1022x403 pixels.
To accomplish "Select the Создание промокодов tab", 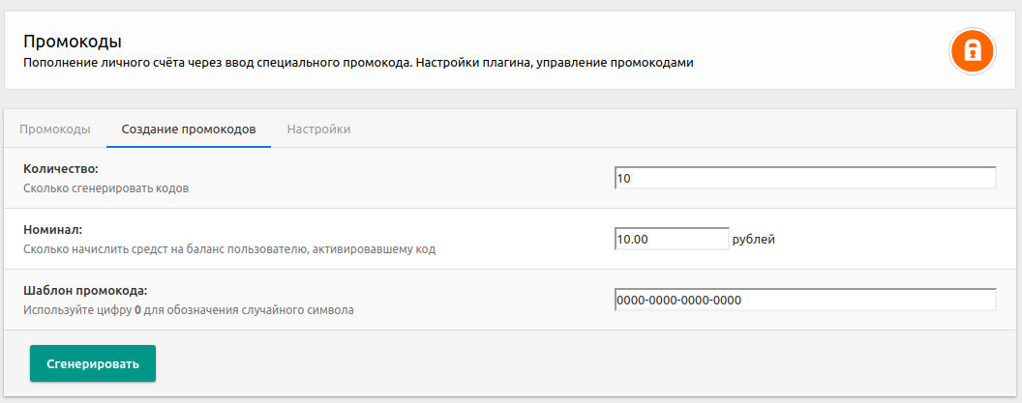I will [x=189, y=130].
